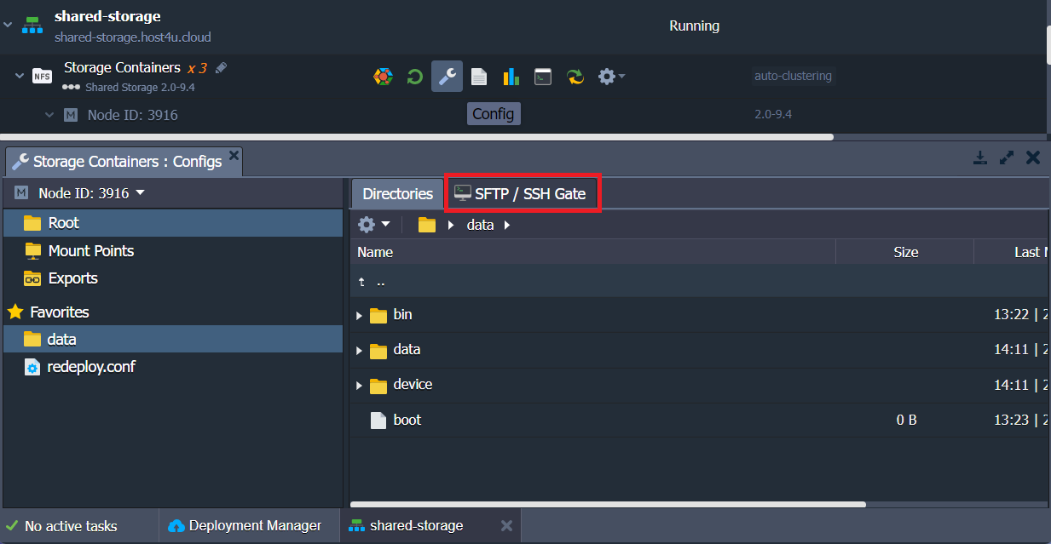The width and height of the screenshot is (1051, 544).
Task: Open additional settings gear dropdown in toolbar
Action: click(x=608, y=77)
